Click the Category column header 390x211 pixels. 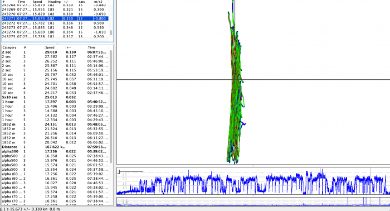tap(9, 47)
